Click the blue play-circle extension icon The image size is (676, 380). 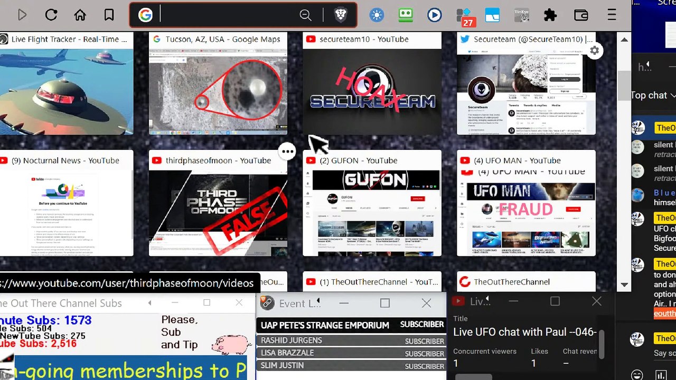pos(434,15)
